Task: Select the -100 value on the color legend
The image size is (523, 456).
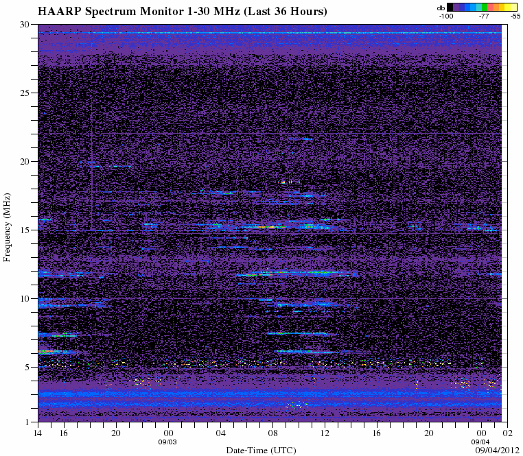Action: tap(446, 16)
